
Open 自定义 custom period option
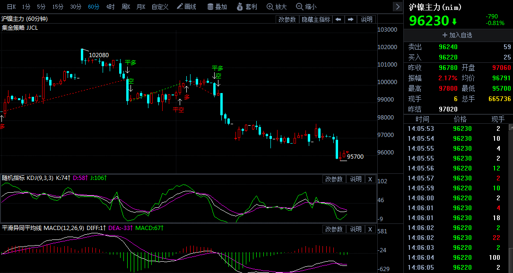point(160,7)
